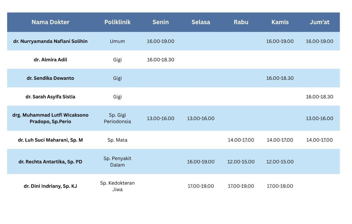Select dr. Dini Indriany, Sp. KJ
352x224 pixels.
point(50,186)
